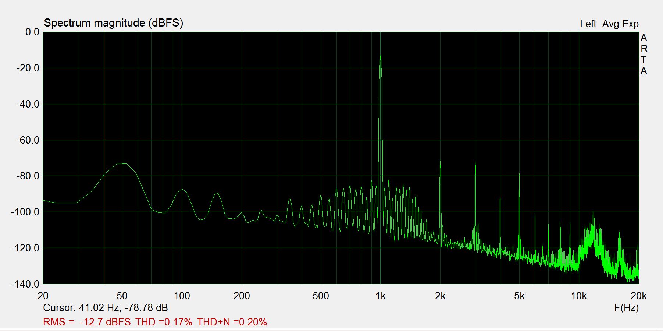The image size is (663, 331).
Task: Click the 2 kHz second harmonic peak
Action: pos(440,162)
